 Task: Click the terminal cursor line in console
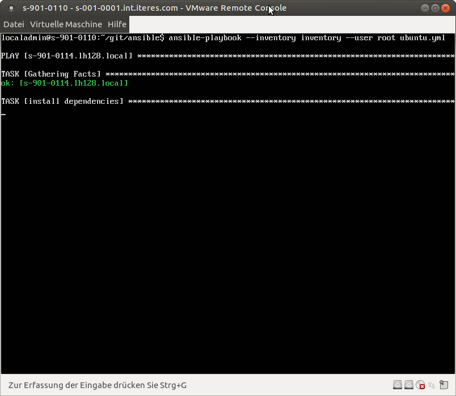pyautogui.click(x=3, y=115)
